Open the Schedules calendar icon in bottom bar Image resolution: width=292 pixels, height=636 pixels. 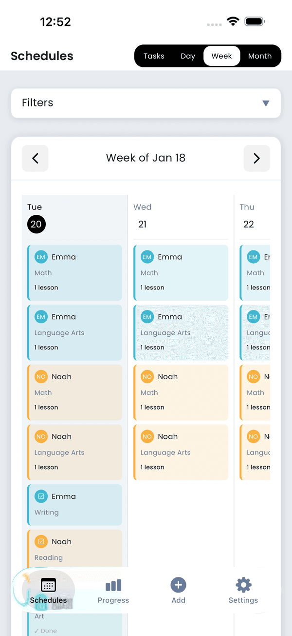click(x=48, y=585)
